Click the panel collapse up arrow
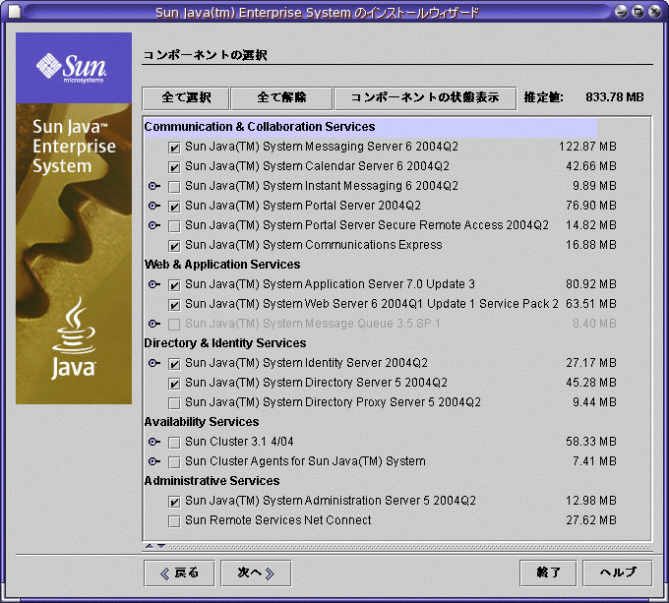 [x=150, y=546]
